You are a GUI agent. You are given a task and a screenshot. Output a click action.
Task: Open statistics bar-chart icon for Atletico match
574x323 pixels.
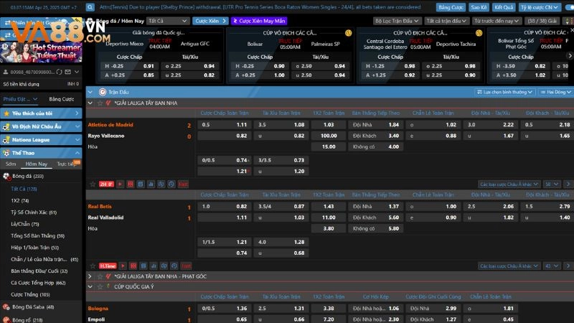(151, 184)
